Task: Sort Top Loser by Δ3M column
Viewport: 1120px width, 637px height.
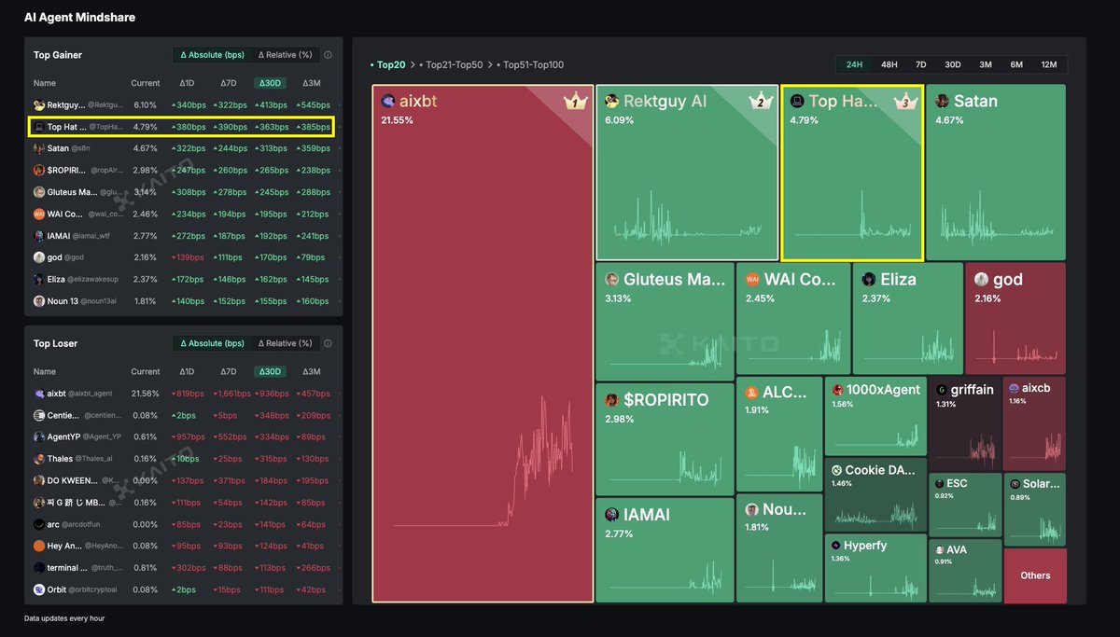Action: [x=311, y=371]
